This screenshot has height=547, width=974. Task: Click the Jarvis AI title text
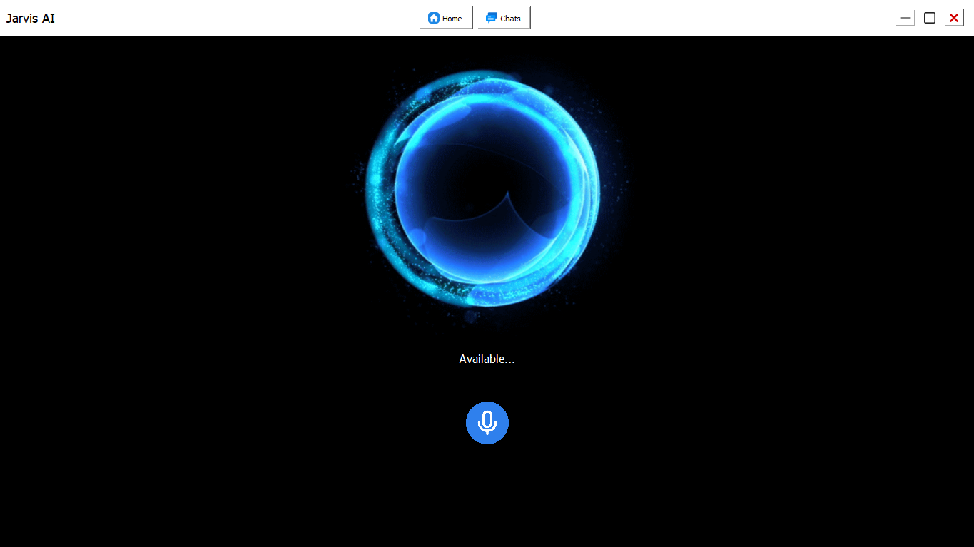(x=30, y=18)
